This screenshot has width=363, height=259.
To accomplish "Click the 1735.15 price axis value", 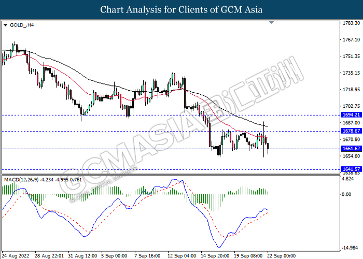I will coord(351,73).
